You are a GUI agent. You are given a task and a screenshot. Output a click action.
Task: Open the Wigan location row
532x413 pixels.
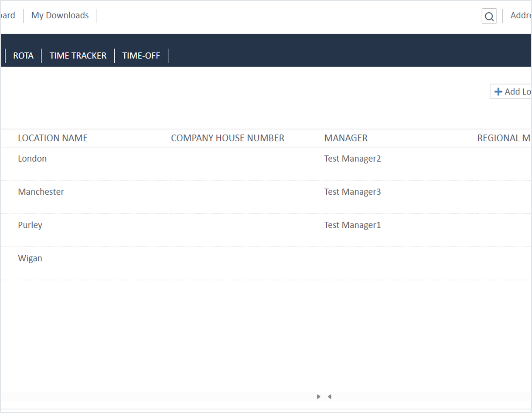(x=30, y=258)
